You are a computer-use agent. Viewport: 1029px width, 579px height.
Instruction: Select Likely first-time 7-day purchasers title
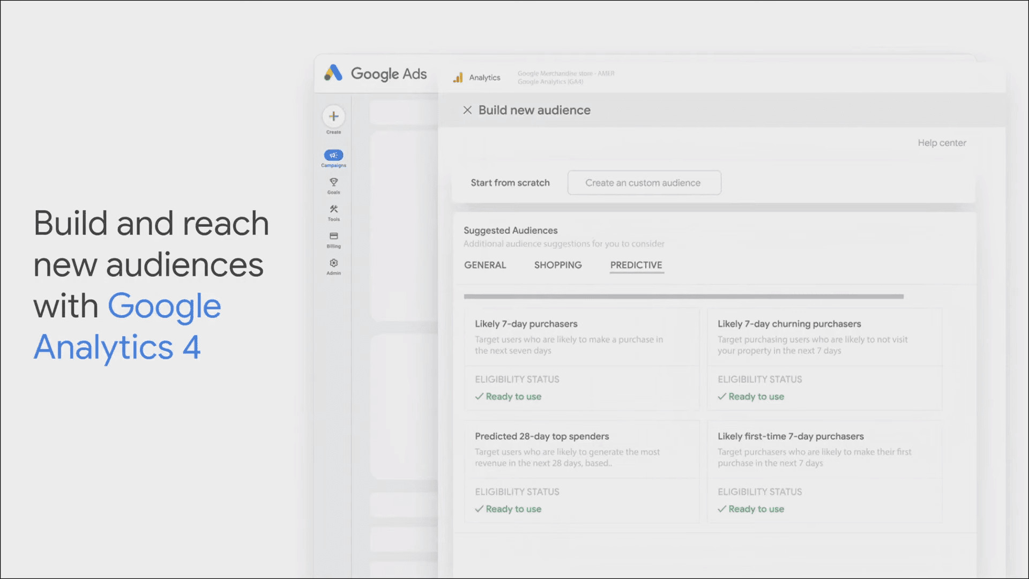pos(791,436)
